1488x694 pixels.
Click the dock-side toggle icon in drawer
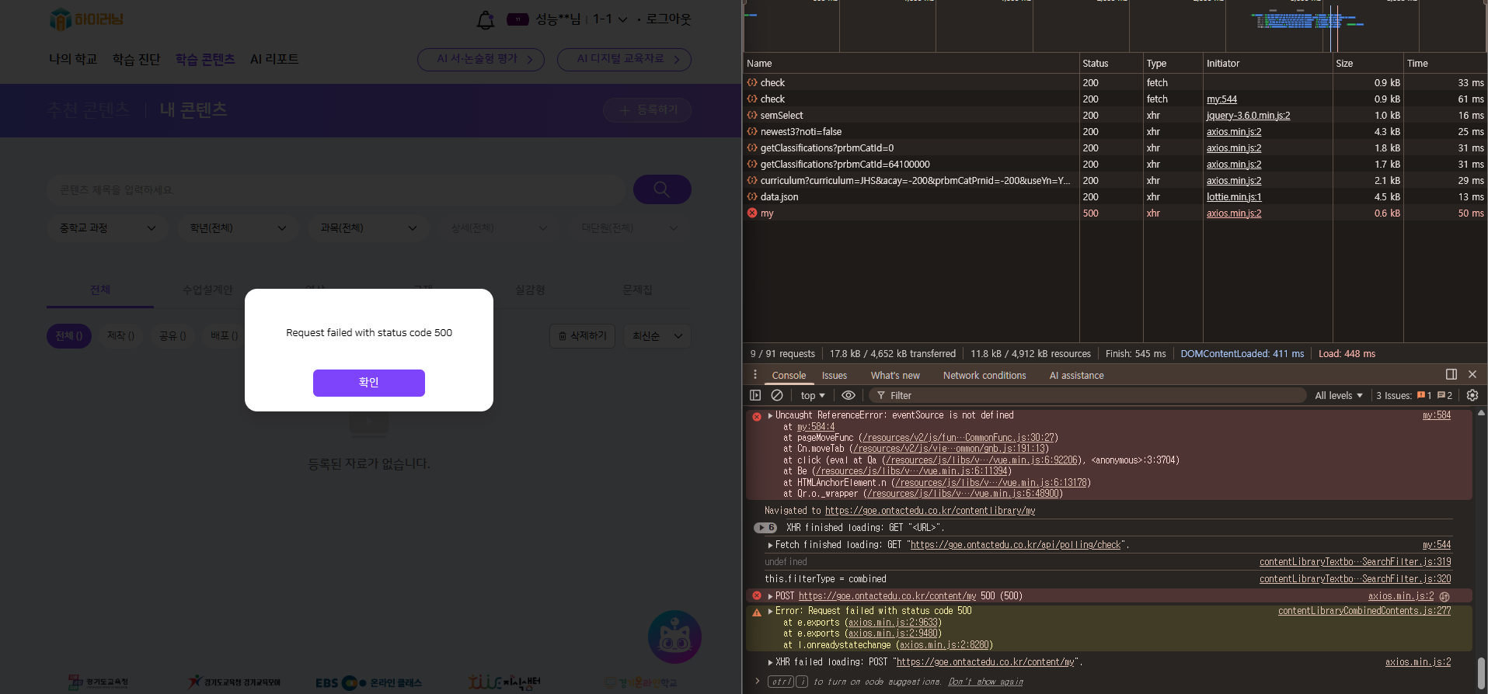tap(1451, 374)
